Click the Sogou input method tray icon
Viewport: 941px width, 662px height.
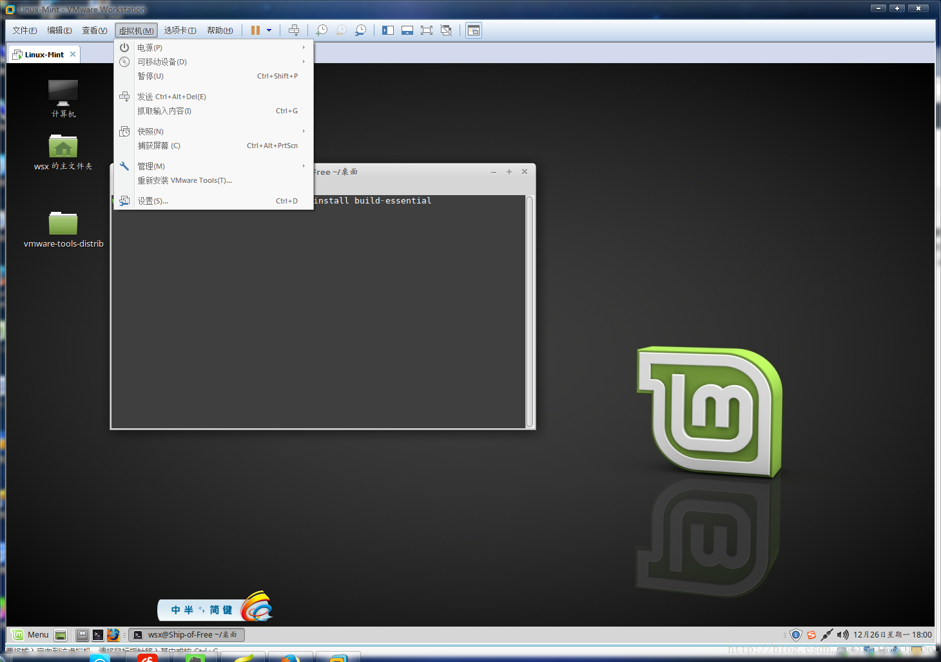(x=811, y=635)
